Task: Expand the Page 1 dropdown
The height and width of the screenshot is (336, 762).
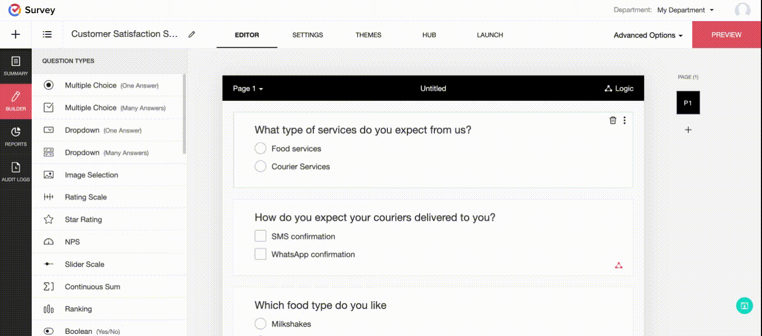Action: pyautogui.click(x=248, y=89)
